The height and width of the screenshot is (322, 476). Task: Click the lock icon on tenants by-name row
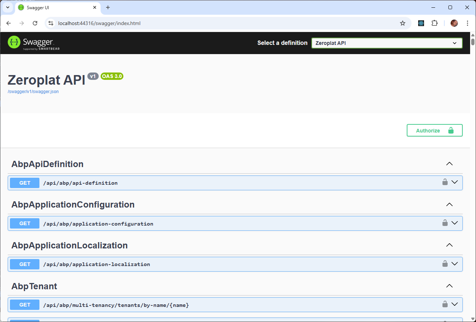point(445,304)
